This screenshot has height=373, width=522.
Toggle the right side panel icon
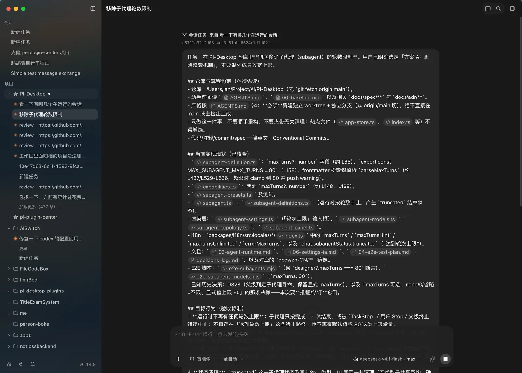tap(513, 8)
